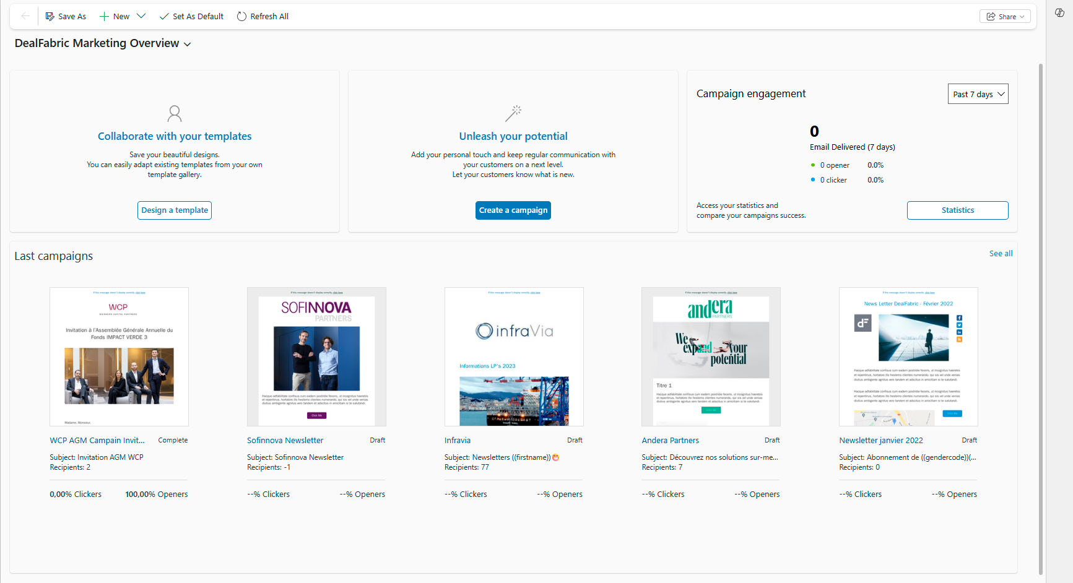Click the Draft status on Sofinnova Newsletter
The width and height of the screenshot is (1073, 583).
click(378, 441)
